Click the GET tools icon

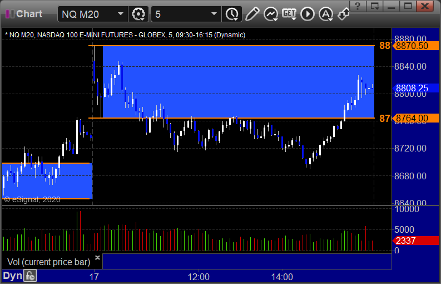coord(289,14)
